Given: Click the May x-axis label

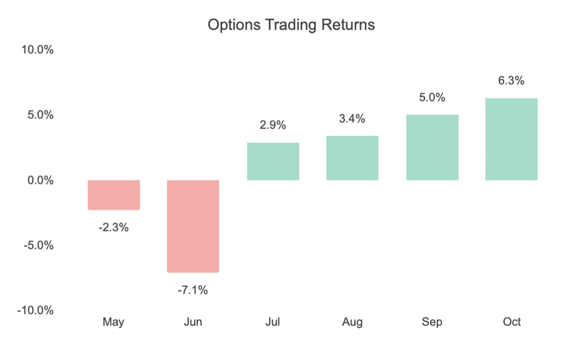Looking at the screenshot, I should [114, 322].
